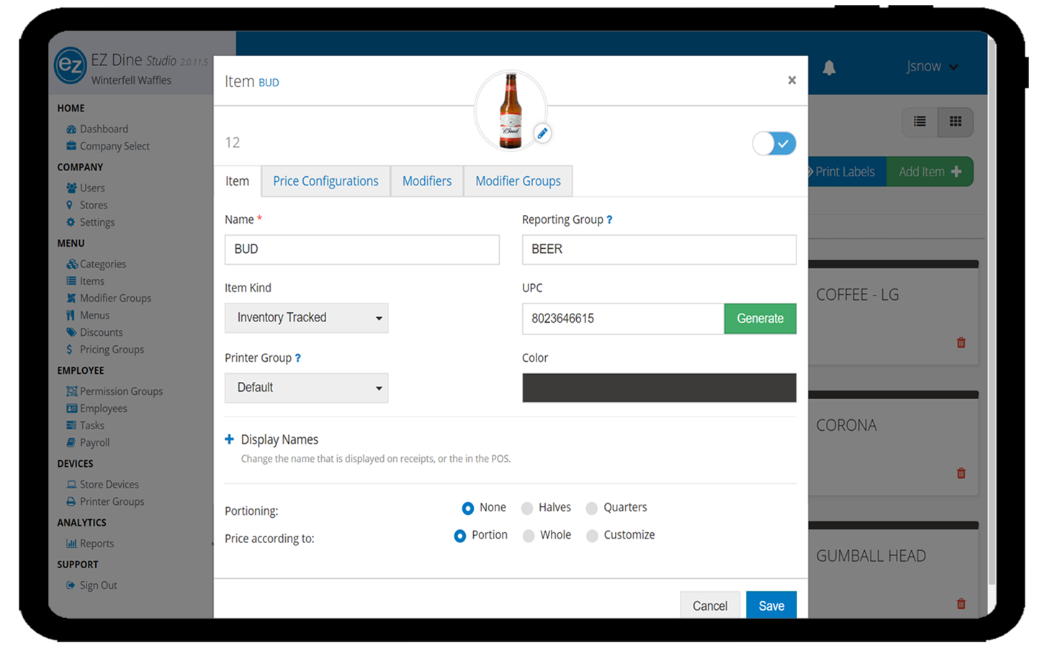Click the Printer Group help question mark
This screenshot has height=648, width=1037.
pyautogui.click(x=298, y=358)
